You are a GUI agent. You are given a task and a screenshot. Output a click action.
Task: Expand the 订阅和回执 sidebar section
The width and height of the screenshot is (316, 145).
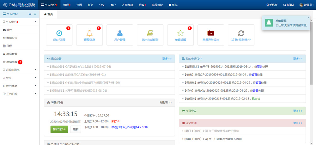point(20,70)
